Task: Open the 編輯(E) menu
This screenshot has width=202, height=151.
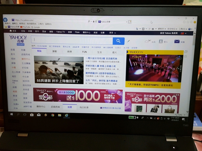Action: pos(15,23)
